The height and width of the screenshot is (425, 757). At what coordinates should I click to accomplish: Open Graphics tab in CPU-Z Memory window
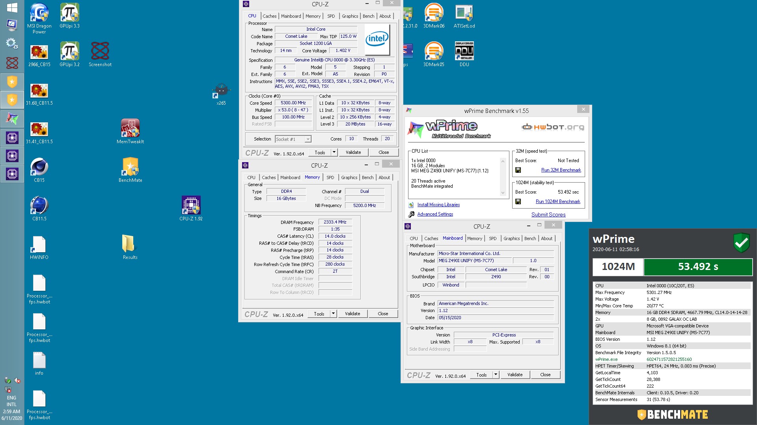click(349, 177)
